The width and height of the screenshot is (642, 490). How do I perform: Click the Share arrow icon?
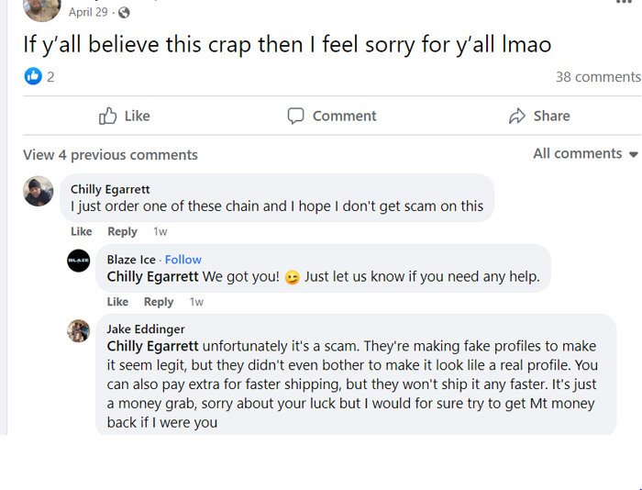[517, 116]
